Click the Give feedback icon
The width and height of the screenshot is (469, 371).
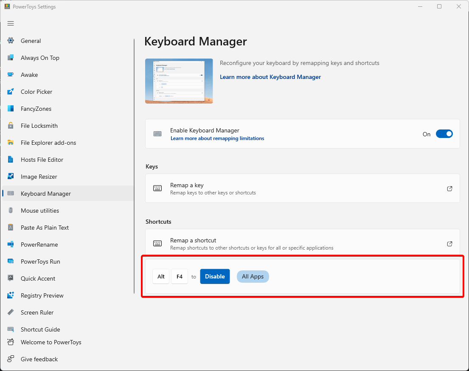[11, 359]
